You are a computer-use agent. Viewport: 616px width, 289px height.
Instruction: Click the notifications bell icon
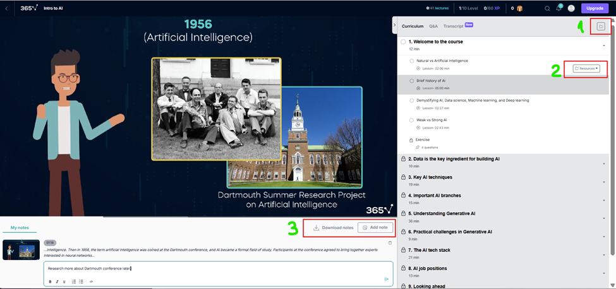(559, 8)
